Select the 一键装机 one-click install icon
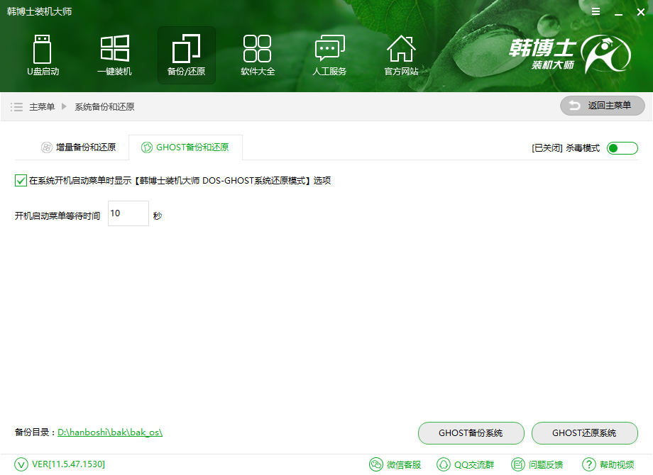This screenshot has width=653, height=475. point(114,55)
